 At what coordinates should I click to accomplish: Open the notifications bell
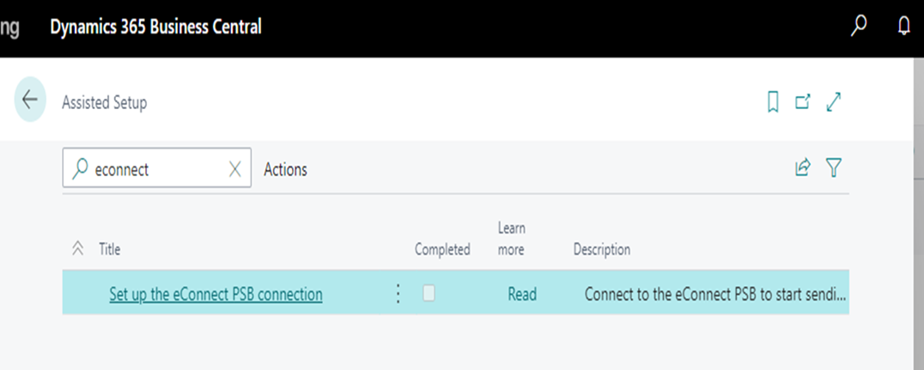point(904,27)
